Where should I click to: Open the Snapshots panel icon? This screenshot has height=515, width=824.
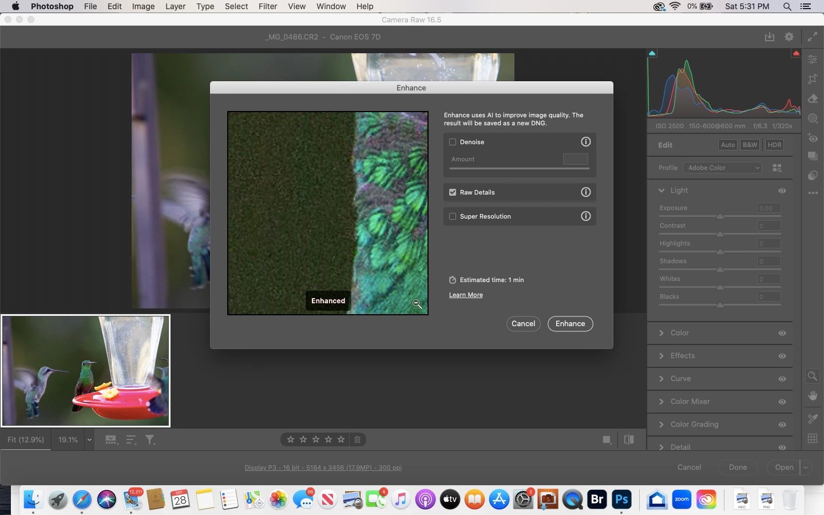813,156
